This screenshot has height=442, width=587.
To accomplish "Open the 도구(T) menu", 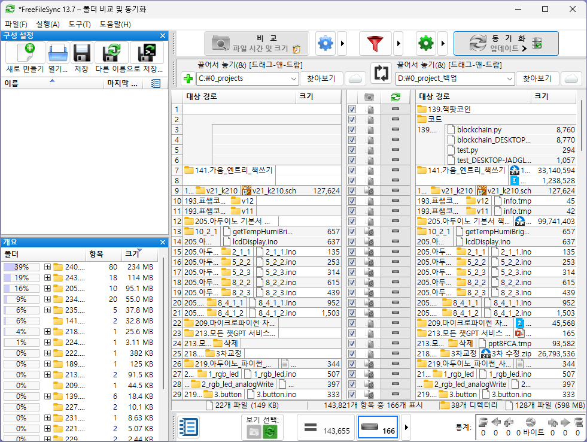I will pyautogui.click(x=80, y=25).
